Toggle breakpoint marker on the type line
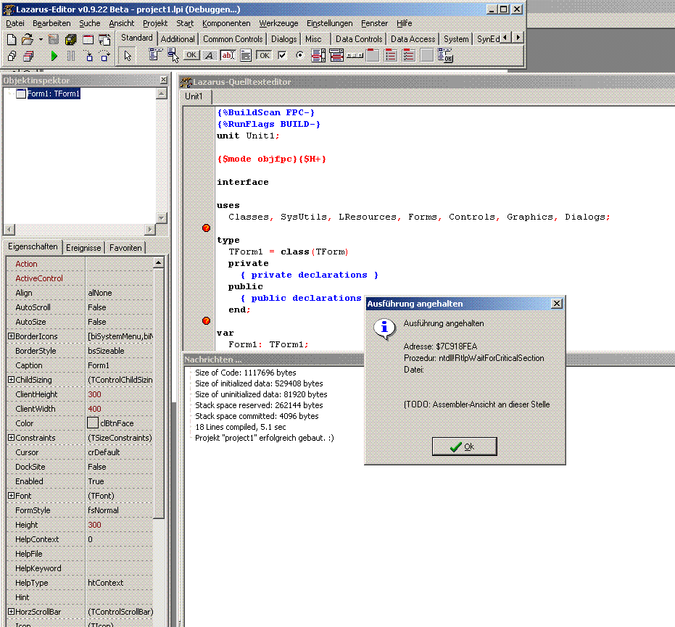This screenshot has height=627, width=675. pos(206,228)
